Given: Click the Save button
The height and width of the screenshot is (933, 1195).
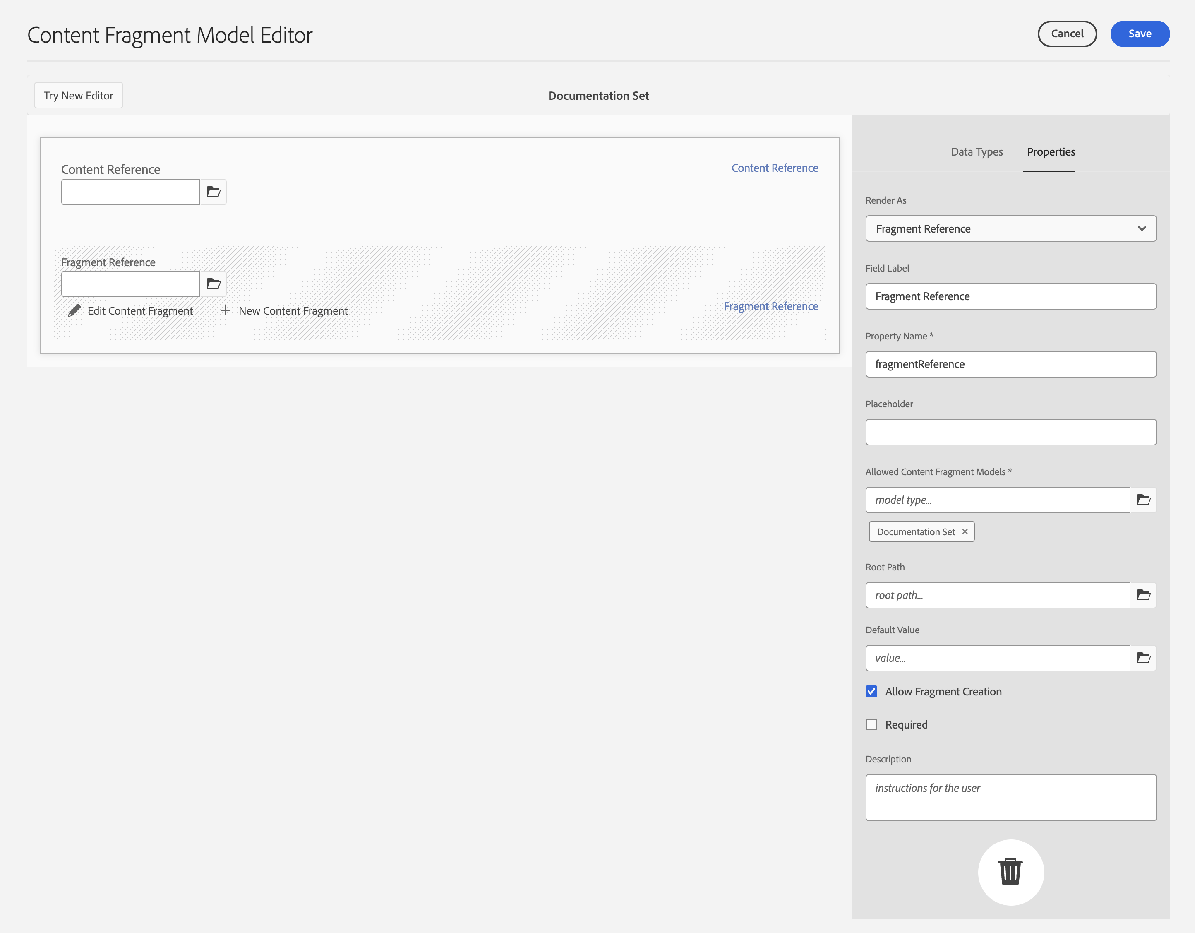Looking at the screenshot, I should [1140, 34].
